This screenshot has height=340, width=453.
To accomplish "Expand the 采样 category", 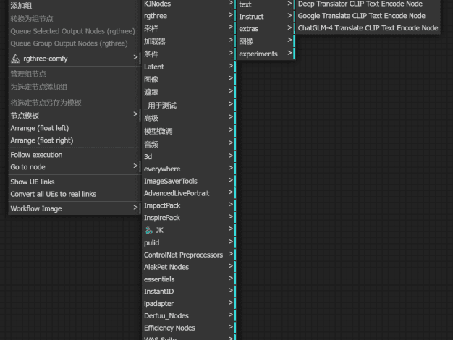I will 189,29.
